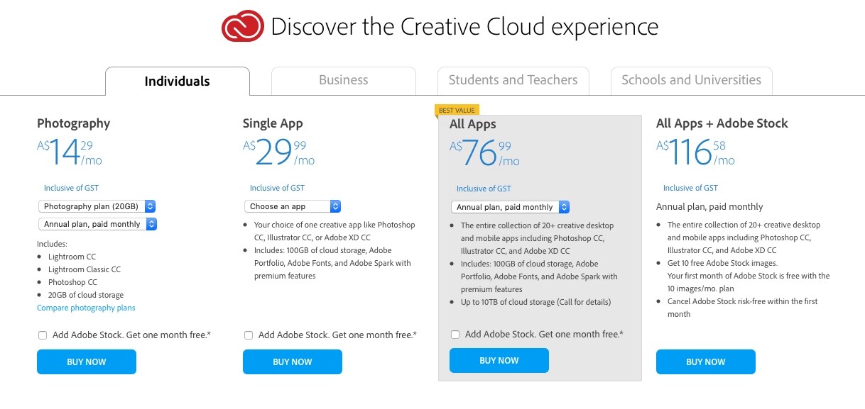Open the Photography plan (20GB) dropdown

pyautogui.click(x=97, y=206)
